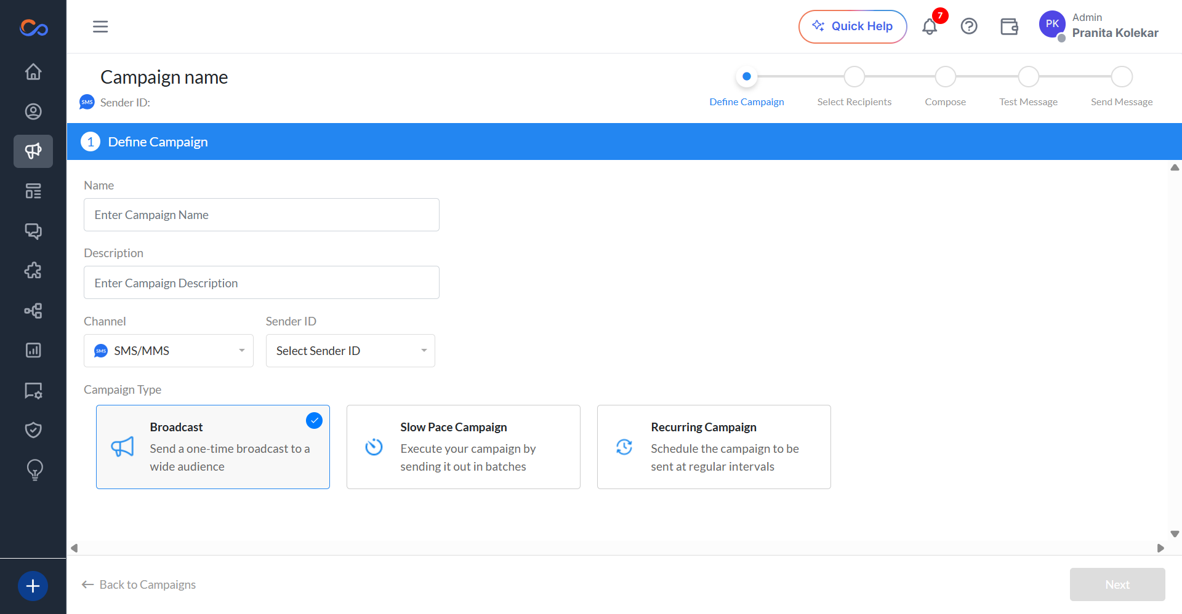The width and height of the screenshot is (1182, 614).
Task: Open the Workflows nodes icon in the sidebar
Action: (x=33, y=311)
